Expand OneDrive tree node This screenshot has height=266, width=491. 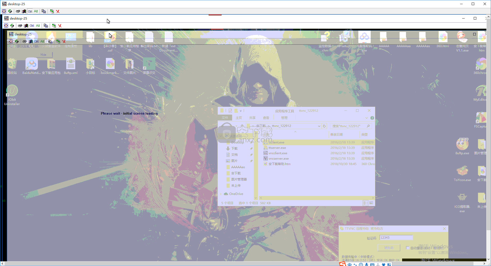pyautogui.click(x=221, y=194)
